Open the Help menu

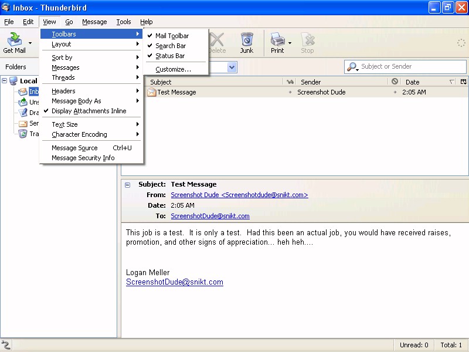click(146, 22)
